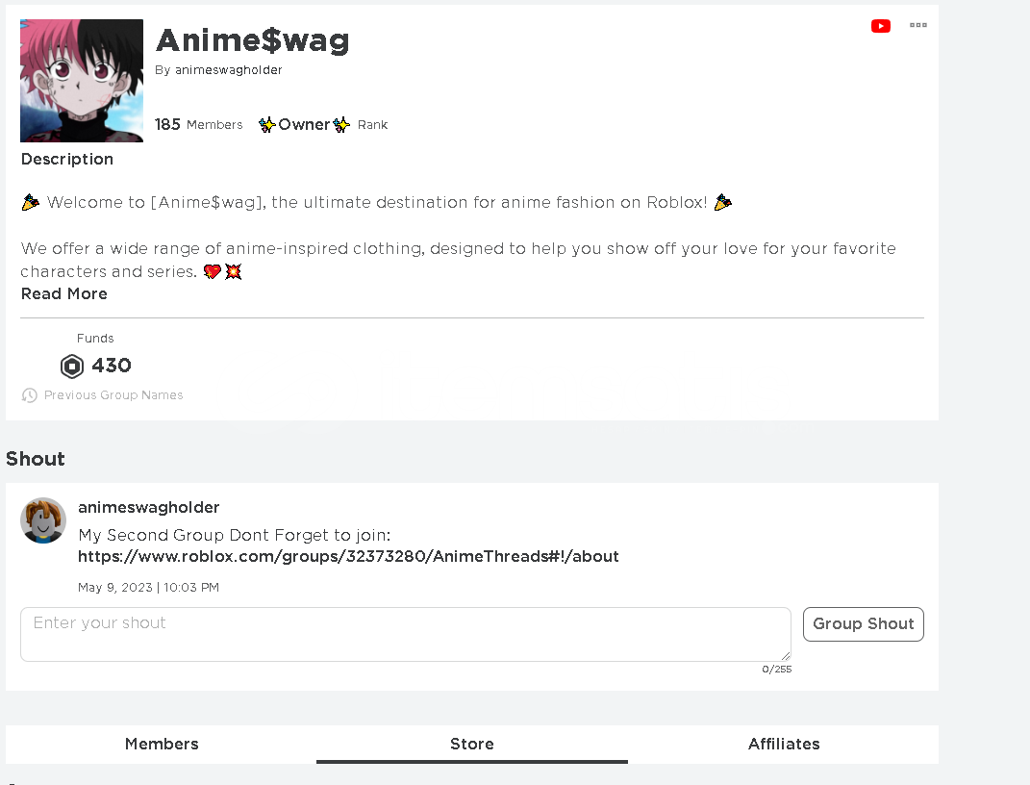The height and width of the screenshot is (785, 1030).
Task: Click the Owner rank label
Action: point(304,124)
